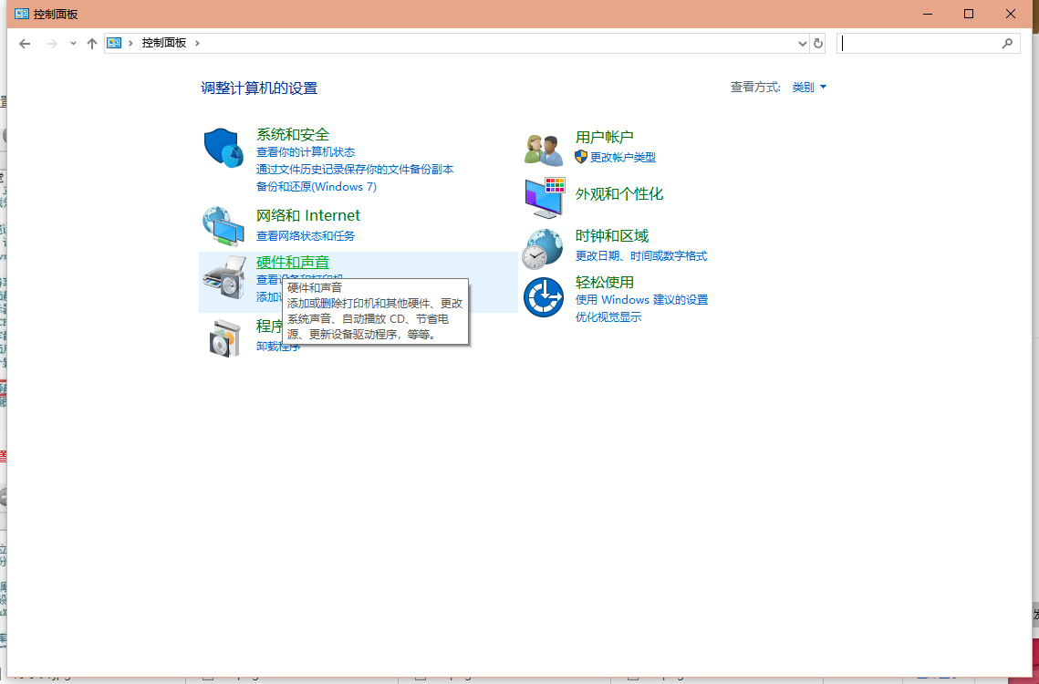This screenshot has width=1039, height=684.
Task: Click 更改帐户类型 link
Action: point(622,158)
